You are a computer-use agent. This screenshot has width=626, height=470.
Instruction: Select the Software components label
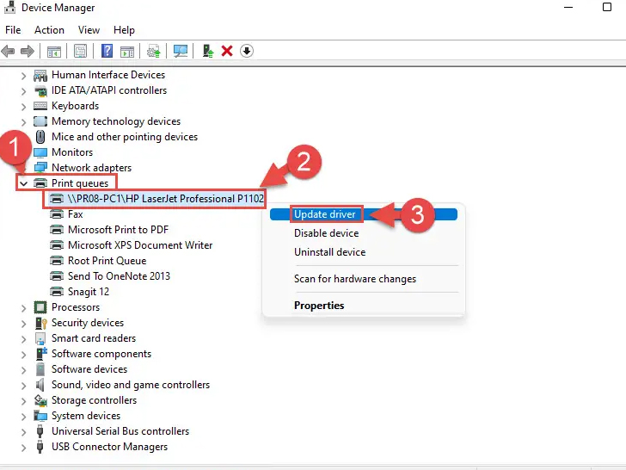[x=101, y=354]
